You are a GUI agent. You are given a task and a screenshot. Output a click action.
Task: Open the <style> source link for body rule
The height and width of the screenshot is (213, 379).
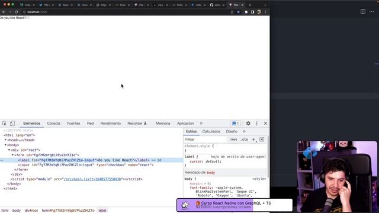coord(259,179)
